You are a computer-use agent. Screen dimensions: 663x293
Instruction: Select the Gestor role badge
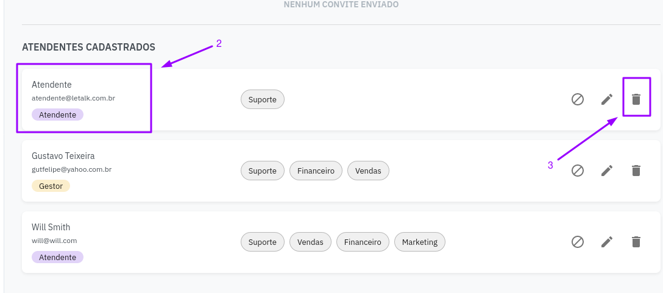coord(51,186)
